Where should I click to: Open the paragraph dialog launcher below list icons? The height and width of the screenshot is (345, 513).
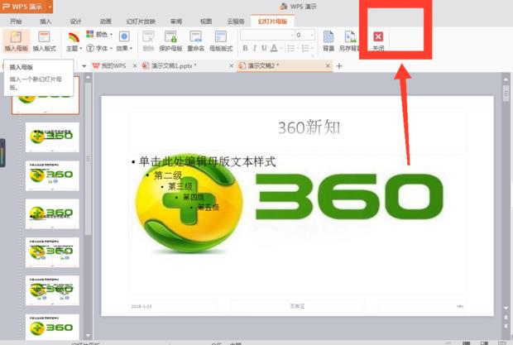pyautogui.click(x=313, y=56)
